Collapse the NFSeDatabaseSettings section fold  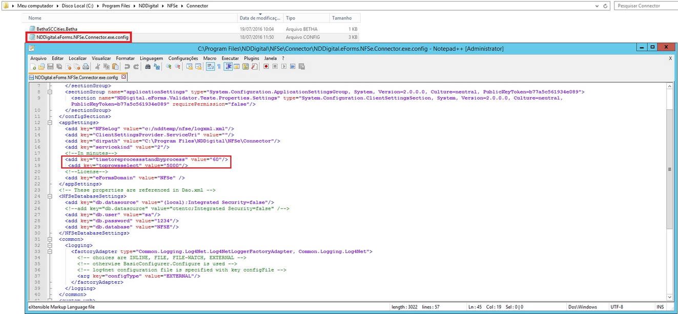point(49,196)
